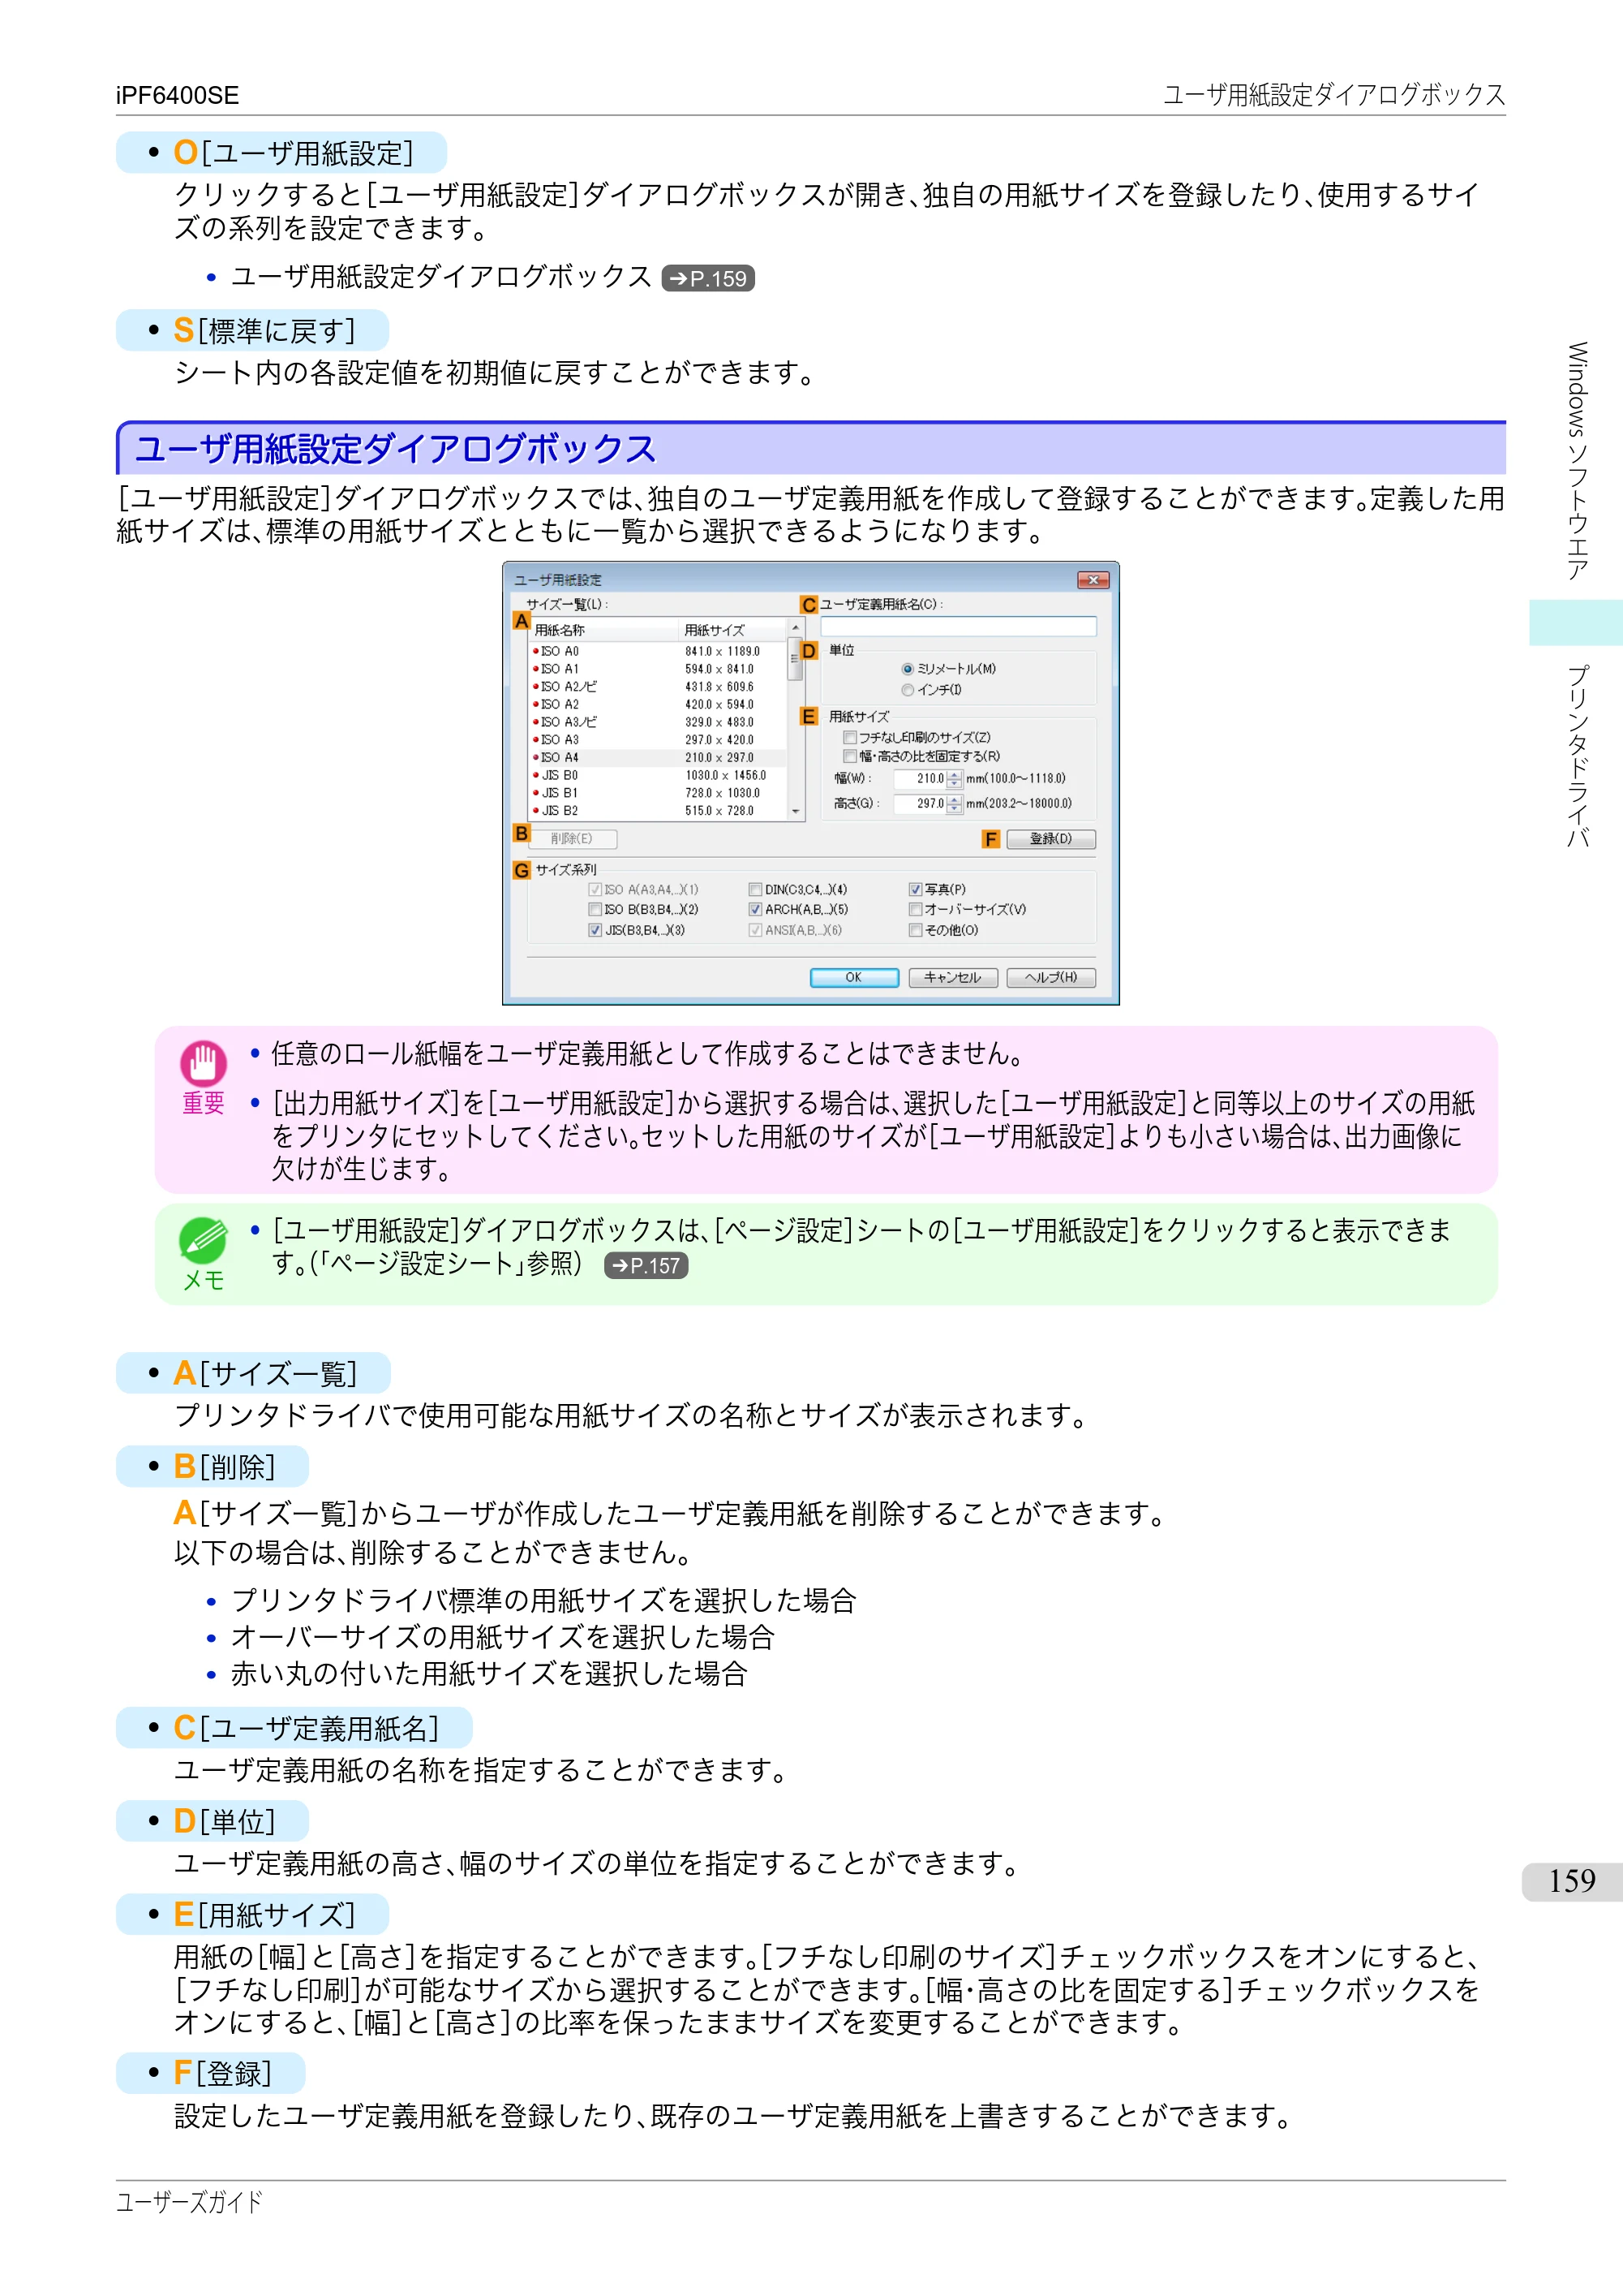Image resolution: width=1623 pixels, height=2296 pixels.
Task: Select the ISO A3 row in size list
Action: click(x=659, y=740)
